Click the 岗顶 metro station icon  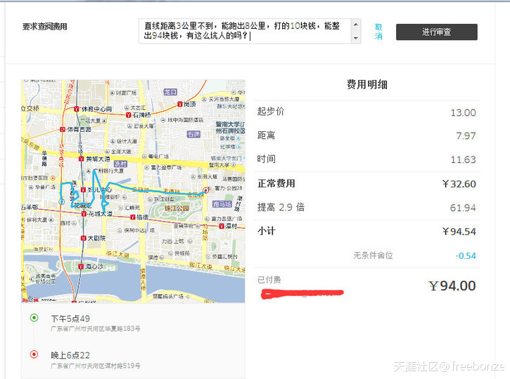tap(180, 105)
